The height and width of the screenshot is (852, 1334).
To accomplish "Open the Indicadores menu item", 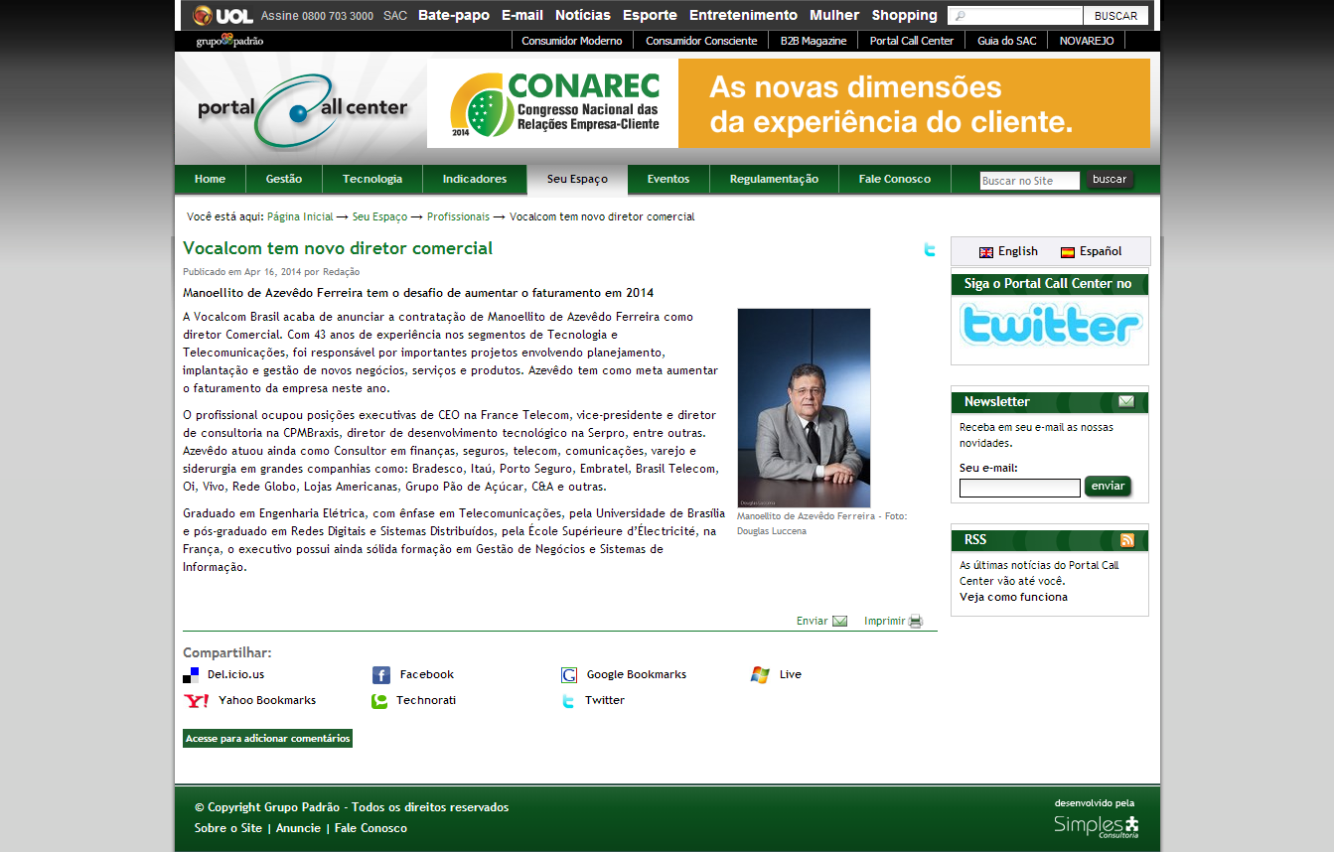I will pyautogui.click(x=475, y=179).
